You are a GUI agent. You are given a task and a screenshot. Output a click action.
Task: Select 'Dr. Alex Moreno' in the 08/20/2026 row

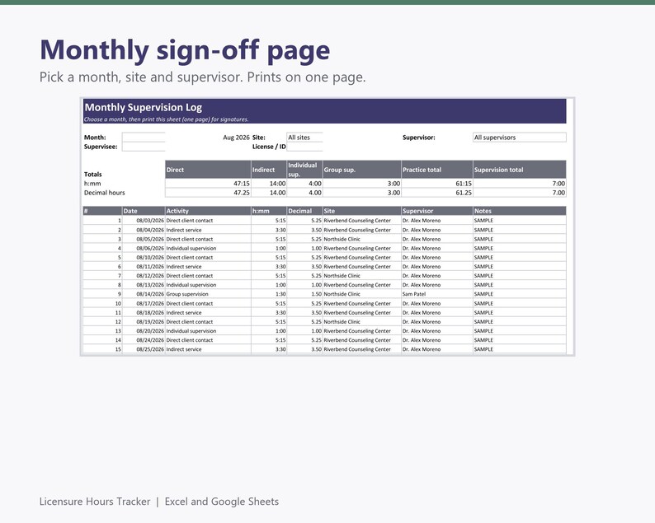437,331
